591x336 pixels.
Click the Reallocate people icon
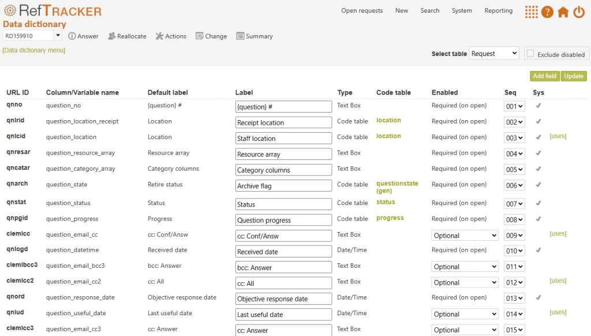click(x=111, y=36)
